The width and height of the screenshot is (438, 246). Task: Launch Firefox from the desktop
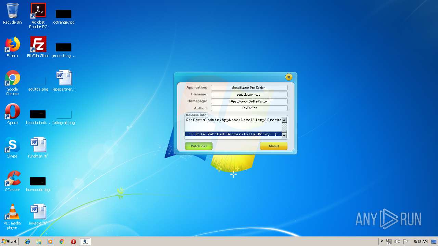click(x=12, y=47)
